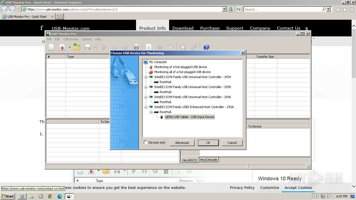Select QEMU USB Tablet input device
Image resolution: width=356 pixels, height=200 pixels.
(190, 117)
